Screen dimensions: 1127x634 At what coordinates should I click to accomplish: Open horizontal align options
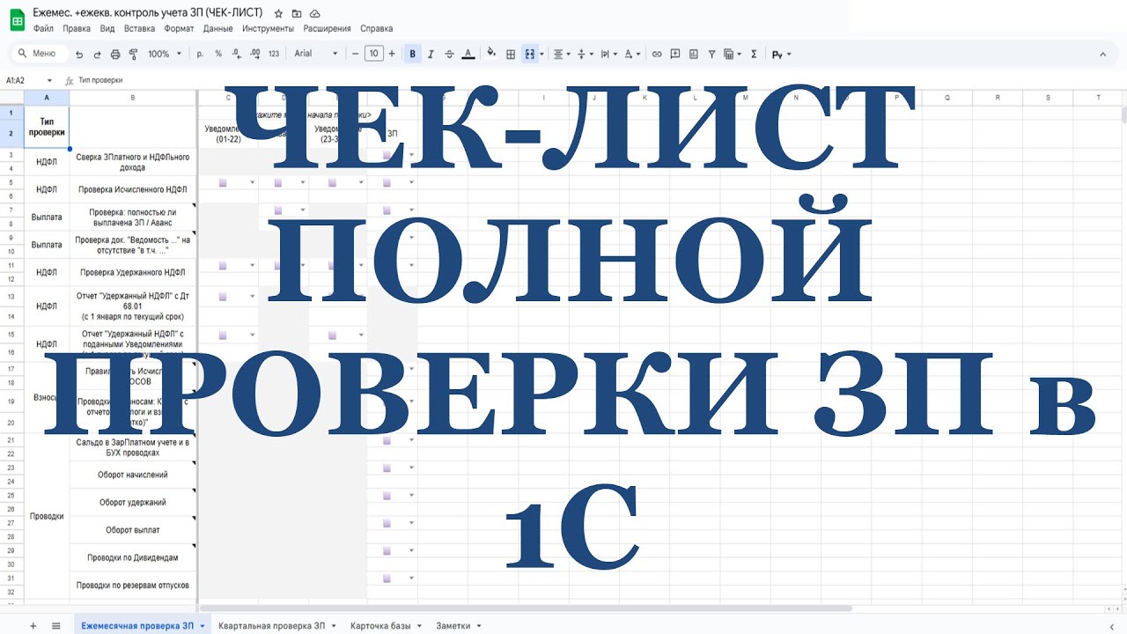pos(561,54)
